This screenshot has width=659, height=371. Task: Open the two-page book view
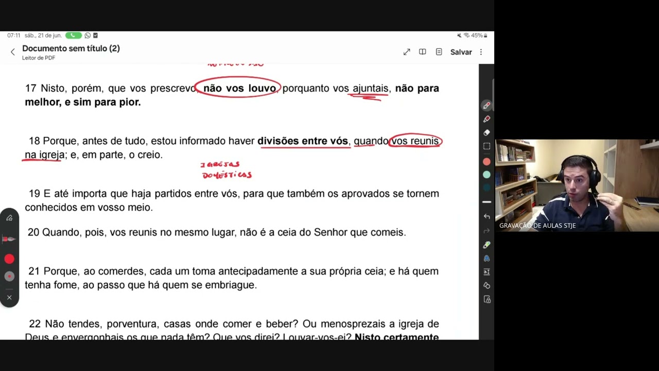(x=423, y=52)
